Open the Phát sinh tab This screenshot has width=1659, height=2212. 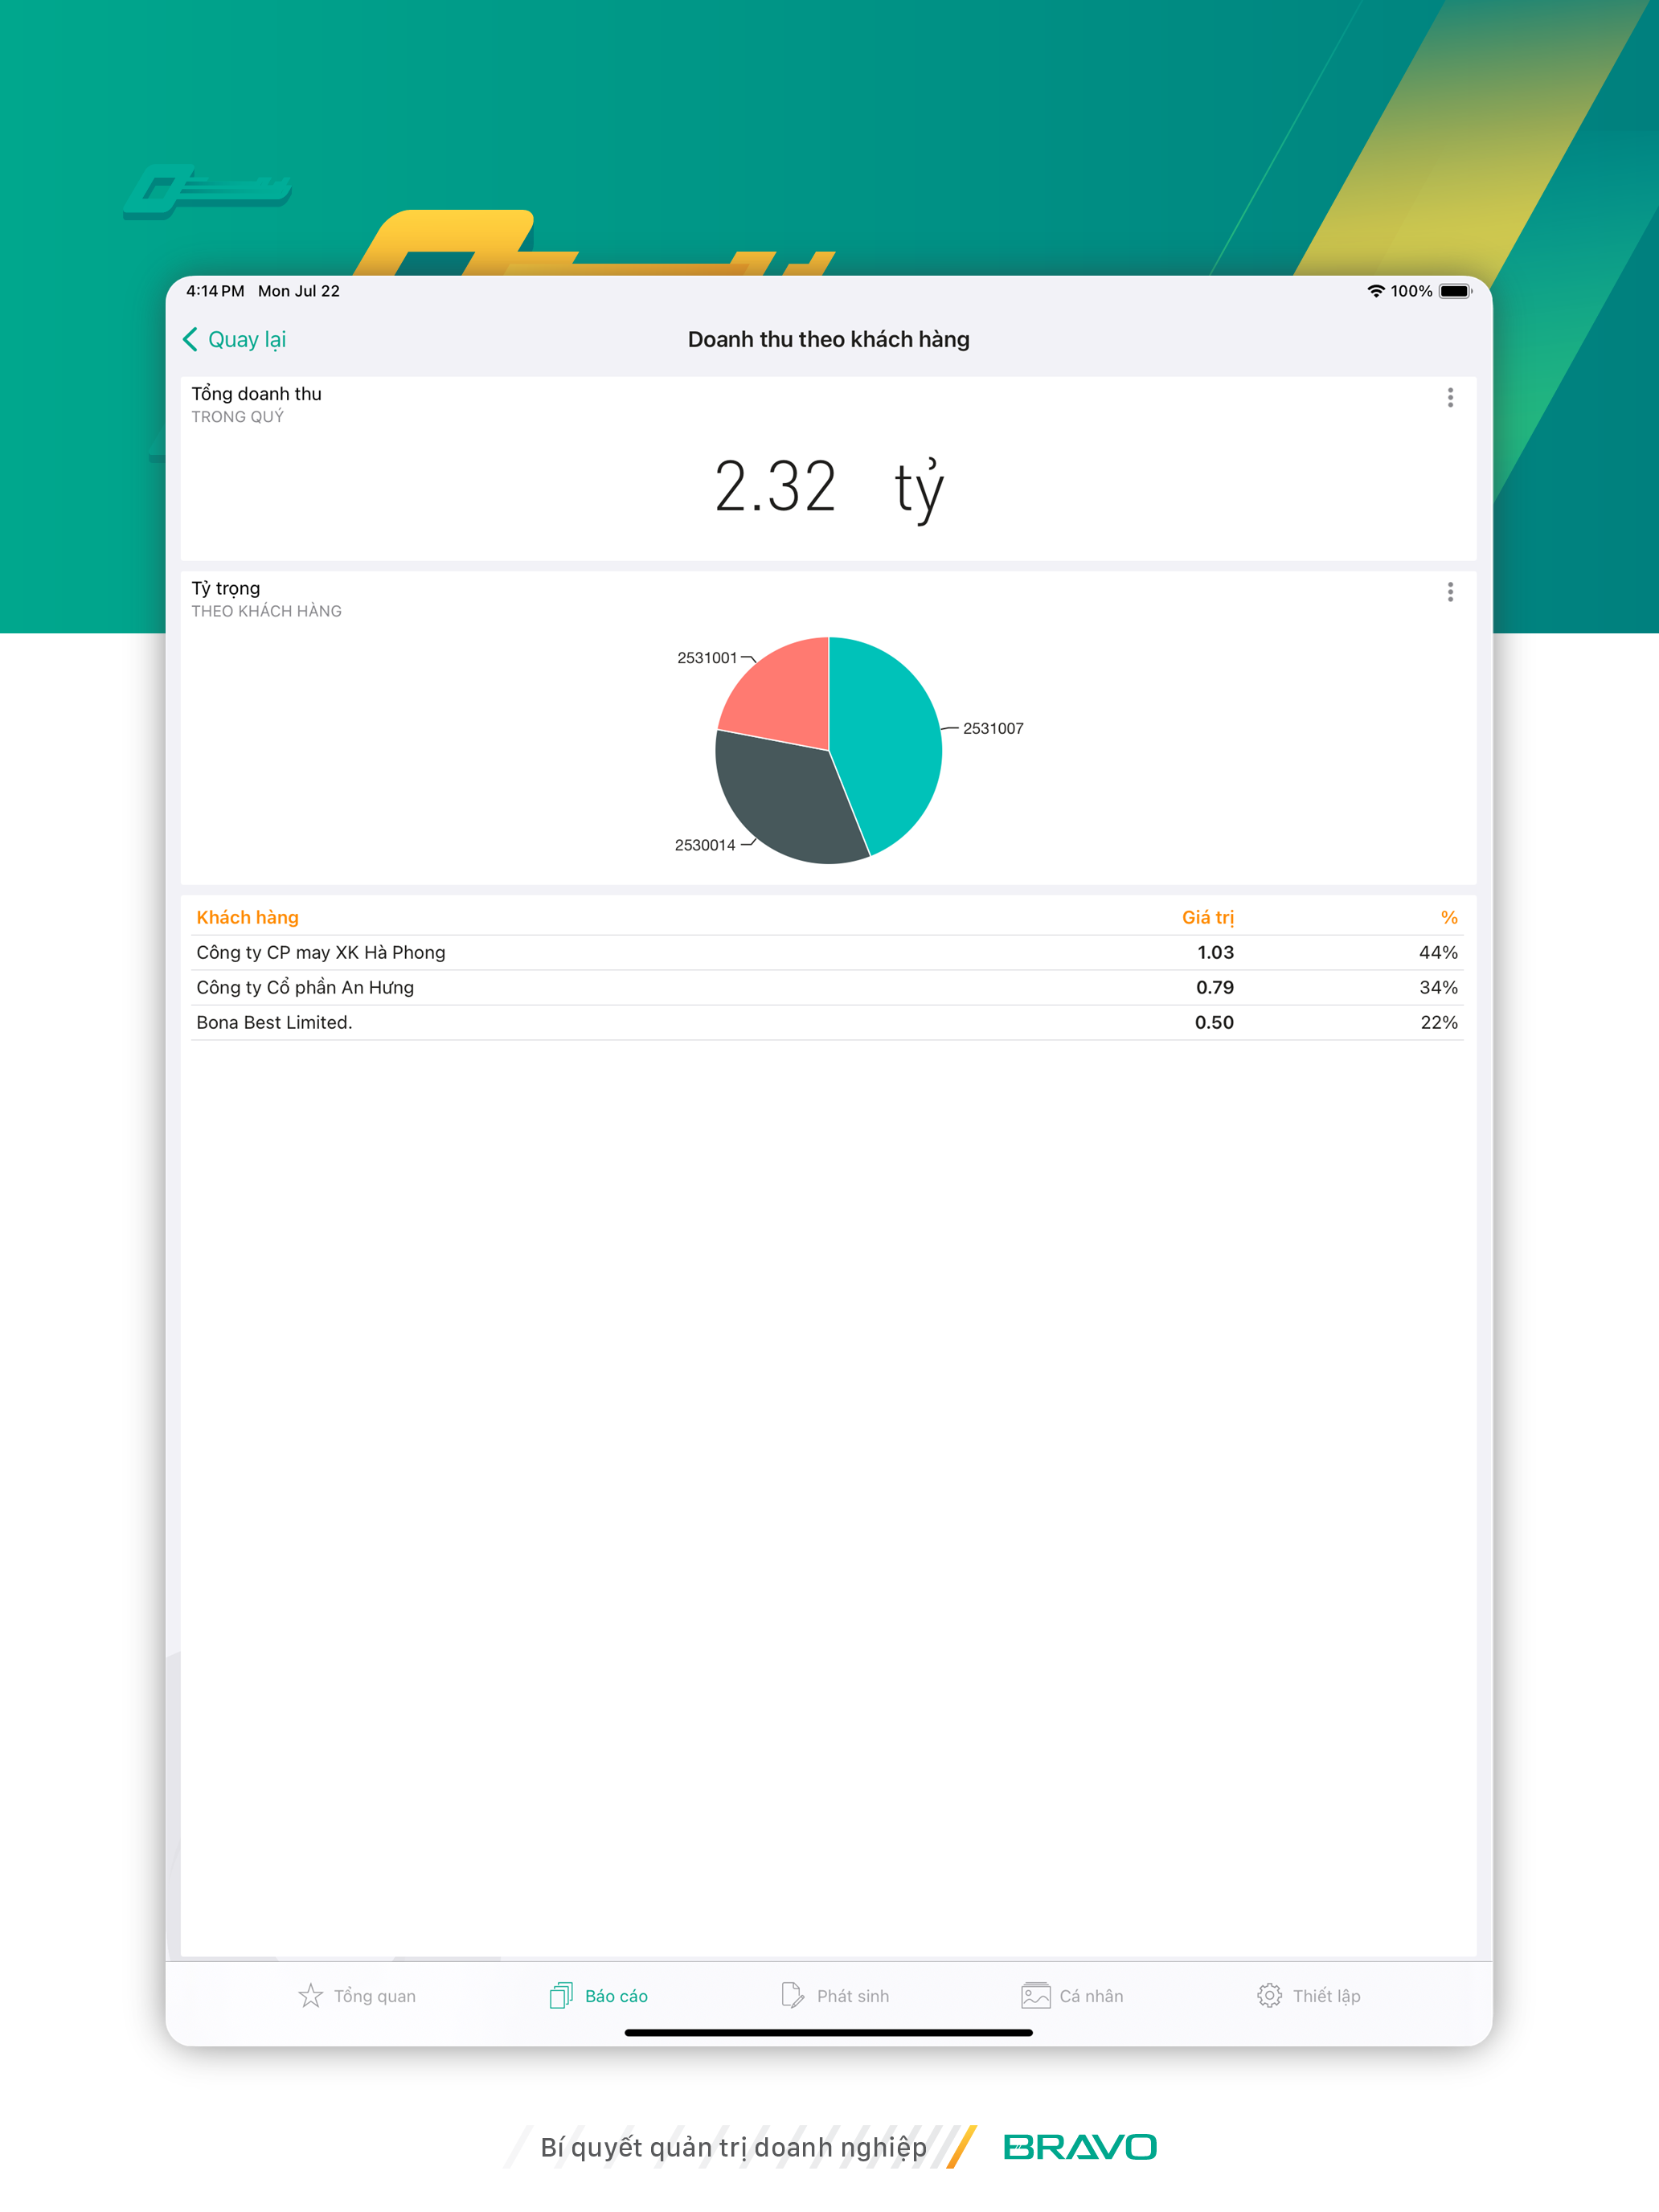coord(835,1995)
